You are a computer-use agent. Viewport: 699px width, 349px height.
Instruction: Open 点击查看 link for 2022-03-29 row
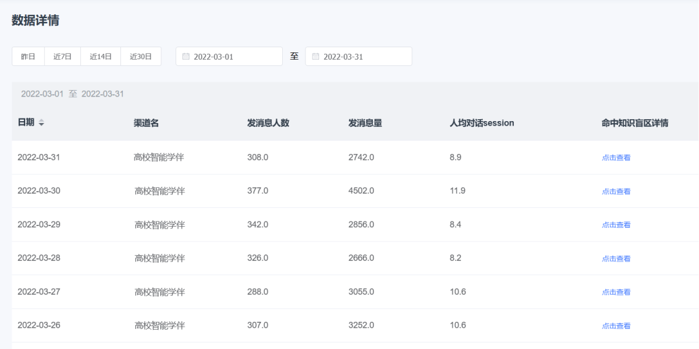pos(616,225)
